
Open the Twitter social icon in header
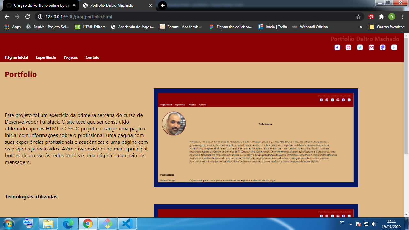click(x=360, y=48)
